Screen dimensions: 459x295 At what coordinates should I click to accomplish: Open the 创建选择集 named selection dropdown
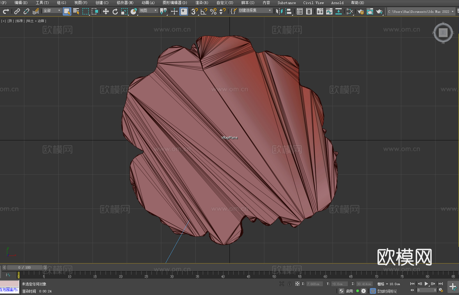(x=255, y=10)
